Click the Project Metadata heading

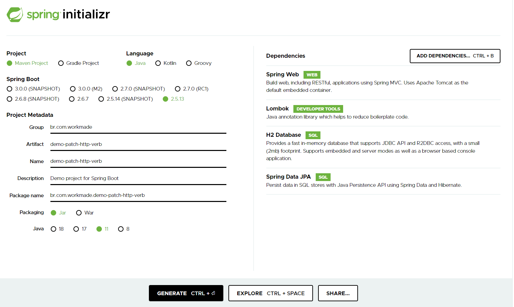tap(30, 115)
